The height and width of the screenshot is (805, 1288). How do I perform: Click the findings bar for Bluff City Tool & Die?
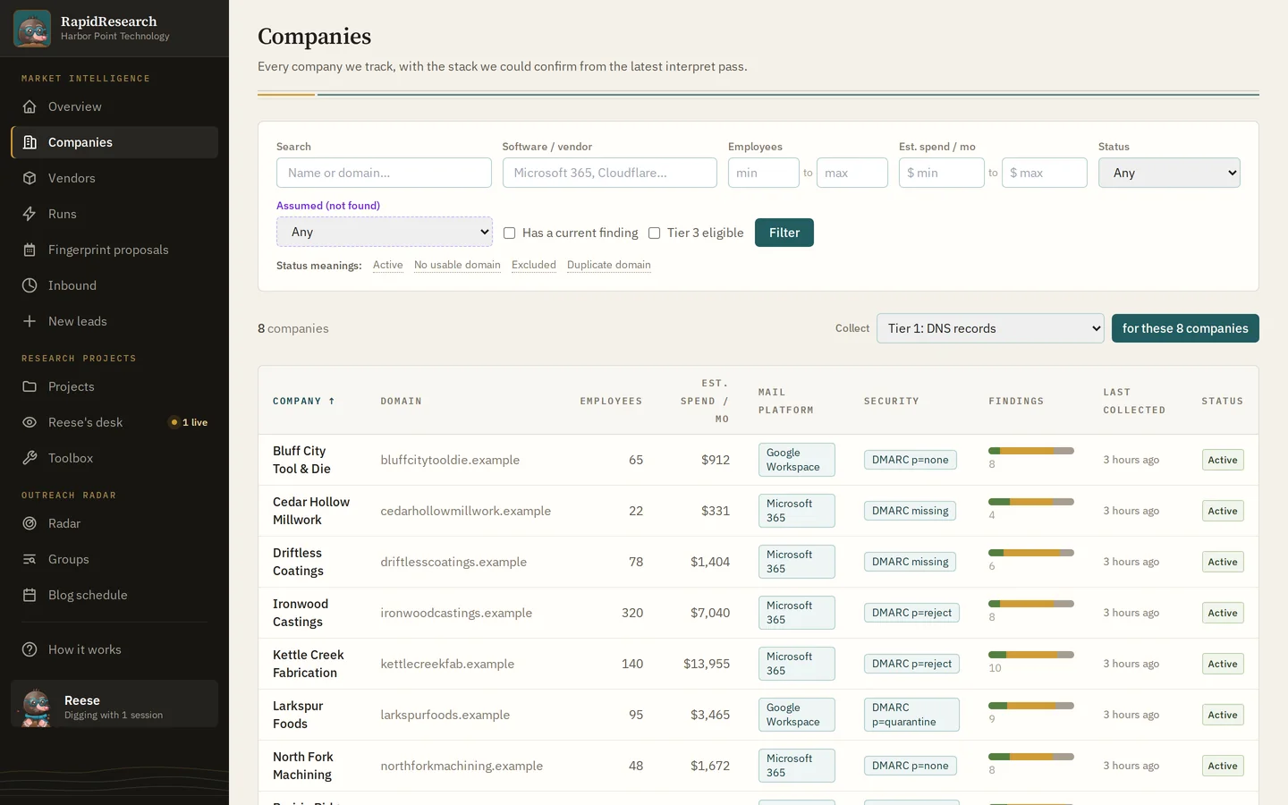(1031, 451)
